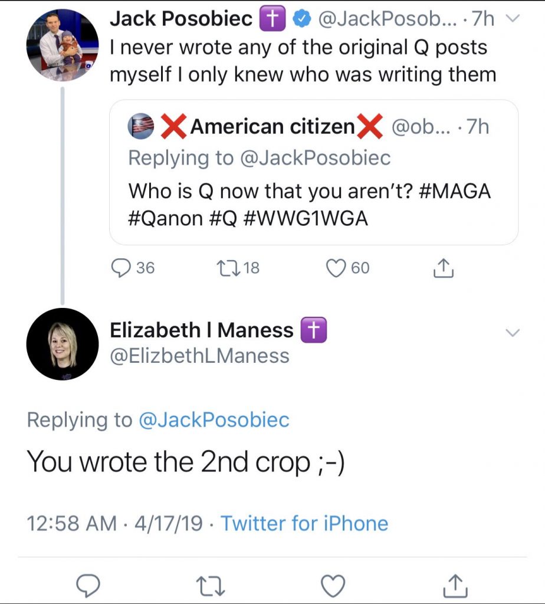This screenshot has width=545, height=604.
Task: Open the Twitter for iPhone link
Action: click(304, 523)
